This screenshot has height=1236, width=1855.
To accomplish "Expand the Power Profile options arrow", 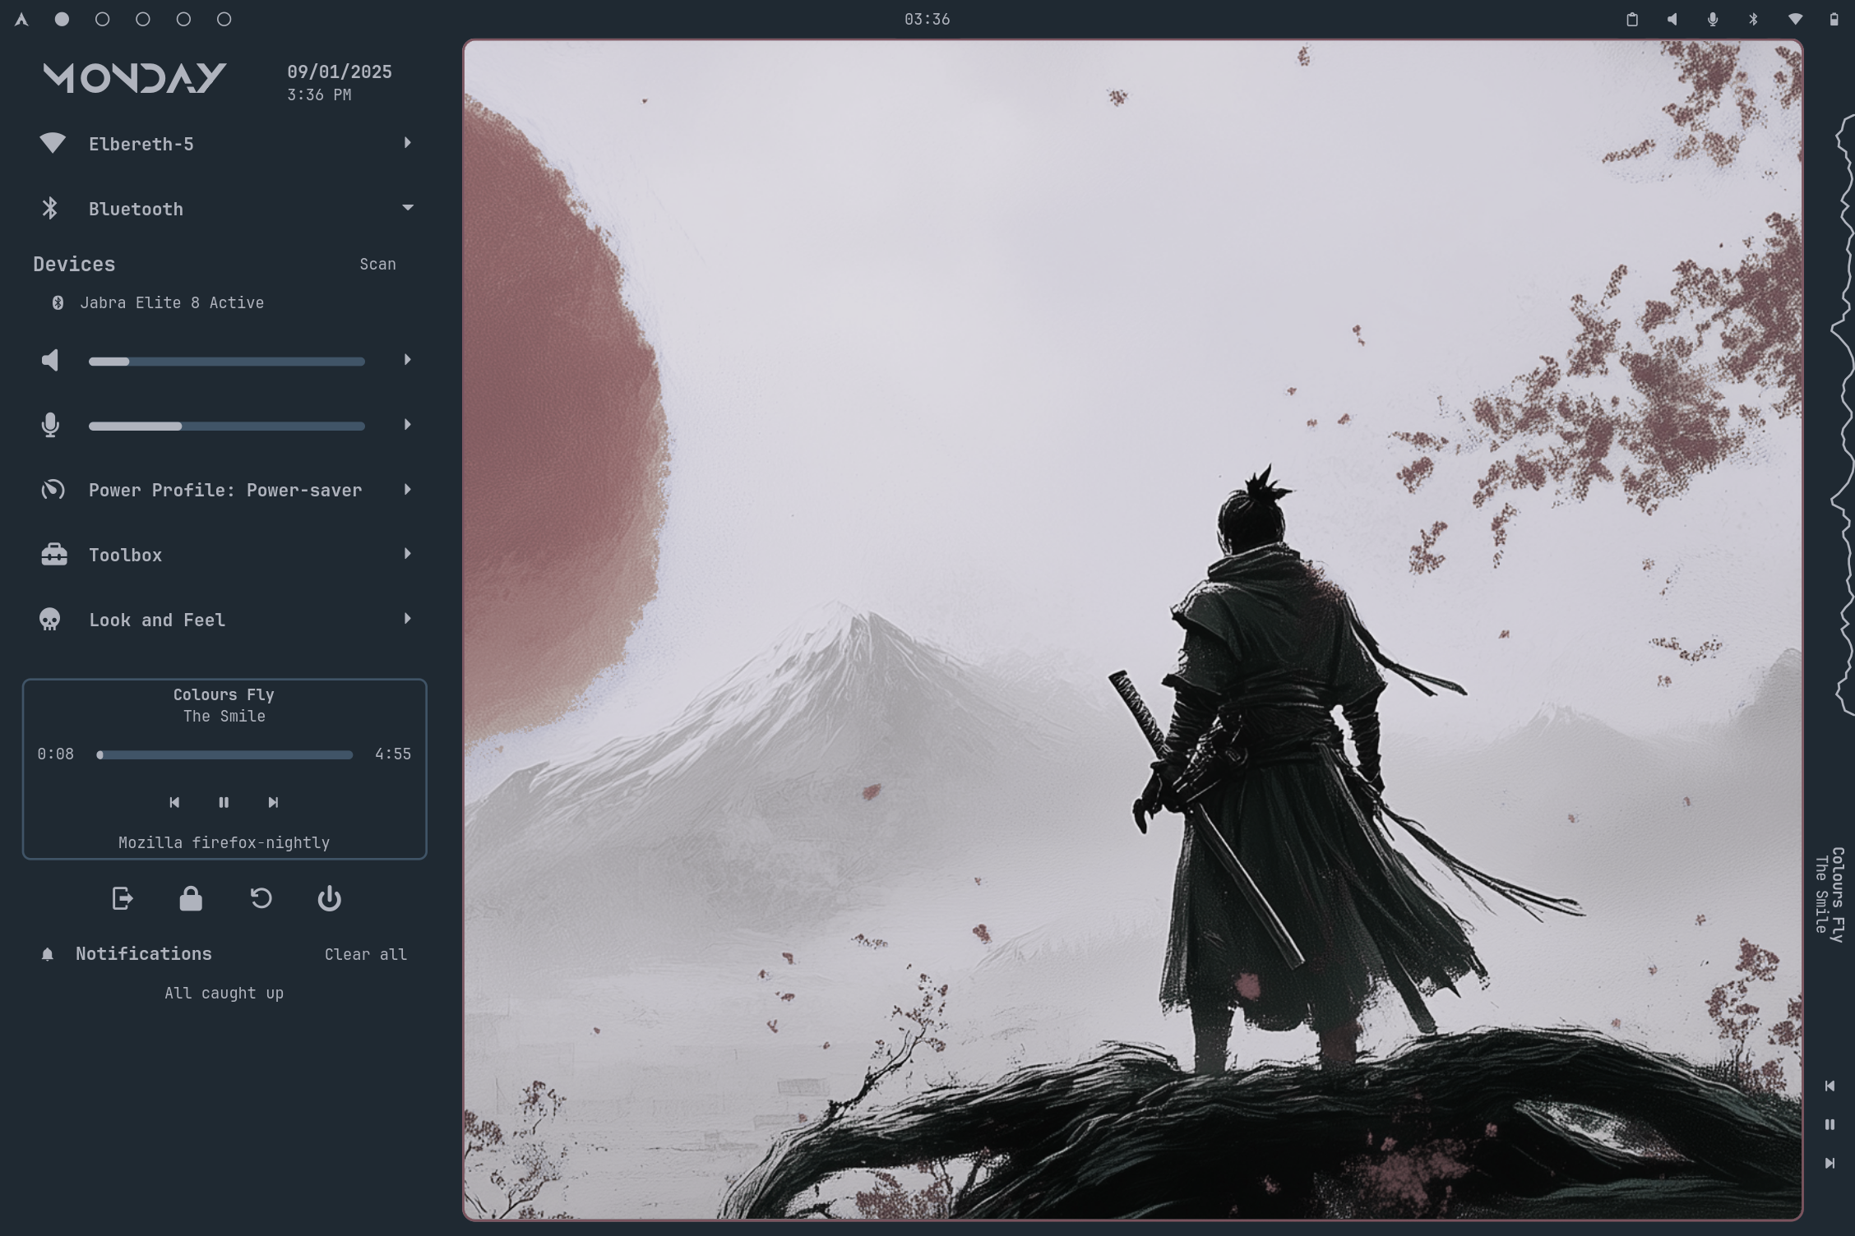I will 408,490.
